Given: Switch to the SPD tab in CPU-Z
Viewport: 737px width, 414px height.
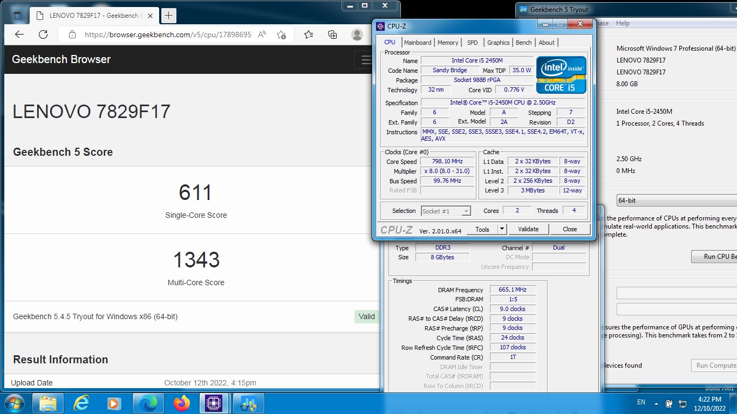Looking at the screenshot, I should 473,43.
